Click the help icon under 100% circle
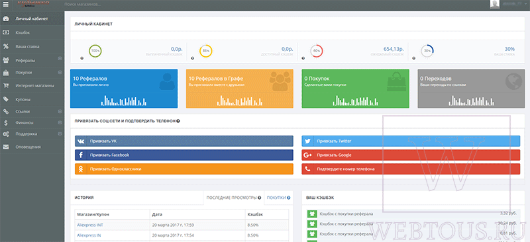 [x=81, y=58]
